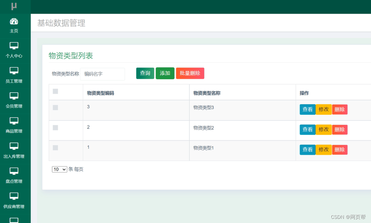Image resolution: width=371 pixels, height=223 pixels.
Task: Click the 批量删除 button
Action: point(190,73)
